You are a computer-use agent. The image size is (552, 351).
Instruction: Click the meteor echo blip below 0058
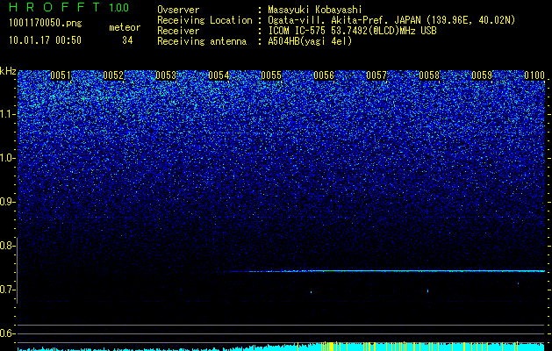pos(427,290)
